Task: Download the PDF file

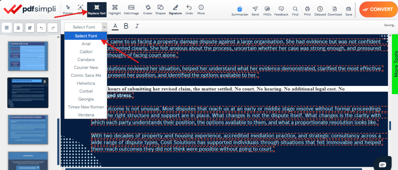Action: (x=335, y=11)
